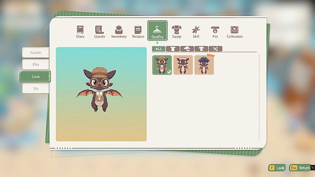Image resolution: width=315 pixels, height=177 pixels.
Task: Open the Equip armor tab
Action: (x=177, y=32)
